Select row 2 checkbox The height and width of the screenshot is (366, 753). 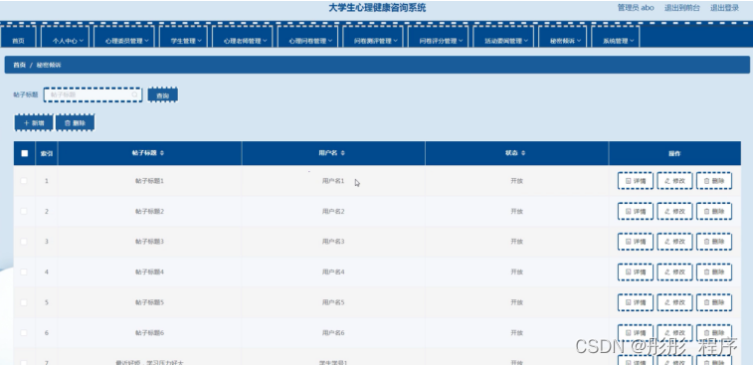(24, 211)
